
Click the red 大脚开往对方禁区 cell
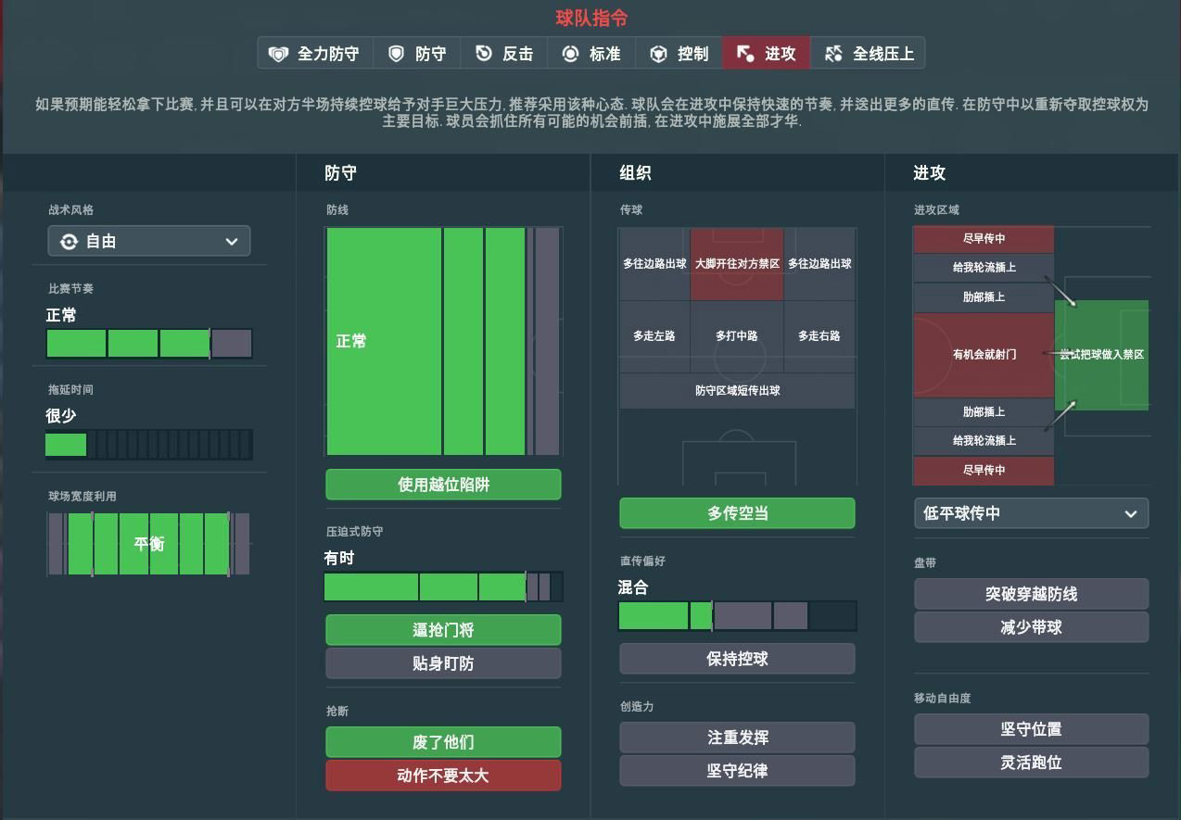click(737, 264)
